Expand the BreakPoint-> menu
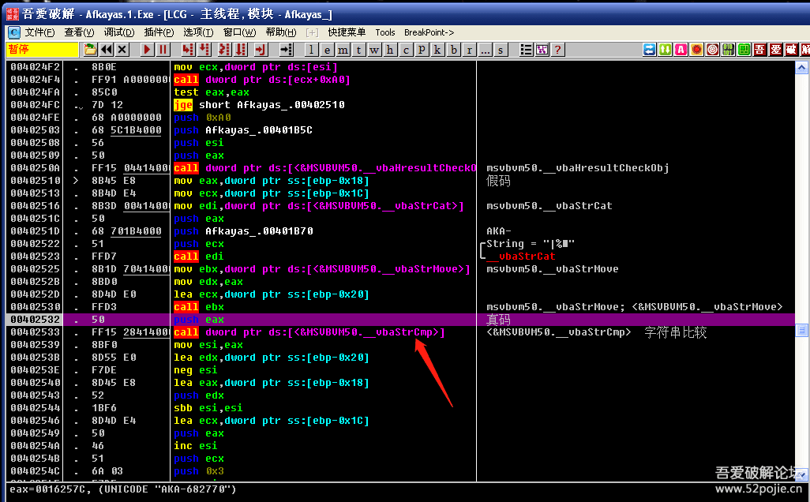 pyautogui.click(x=429, y=32)
